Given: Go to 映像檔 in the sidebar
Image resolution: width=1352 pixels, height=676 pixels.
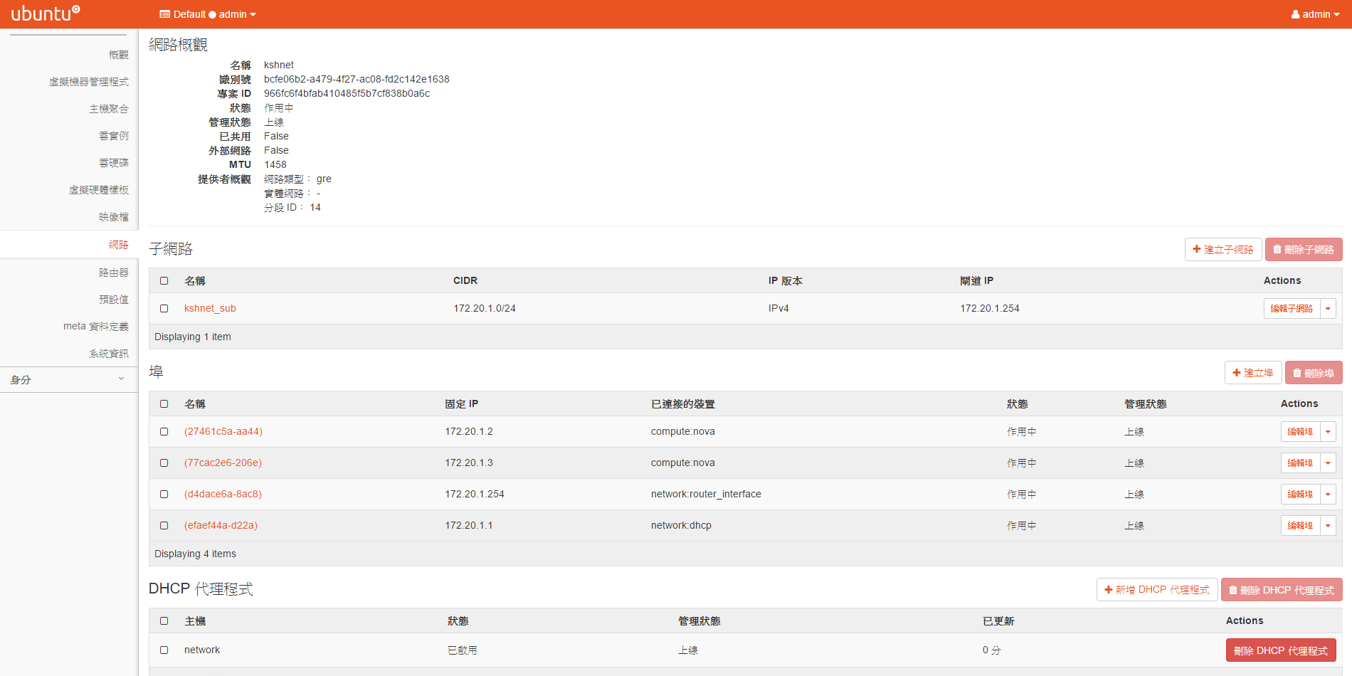Looking at the screenshot, I should [x=113, y=217].
